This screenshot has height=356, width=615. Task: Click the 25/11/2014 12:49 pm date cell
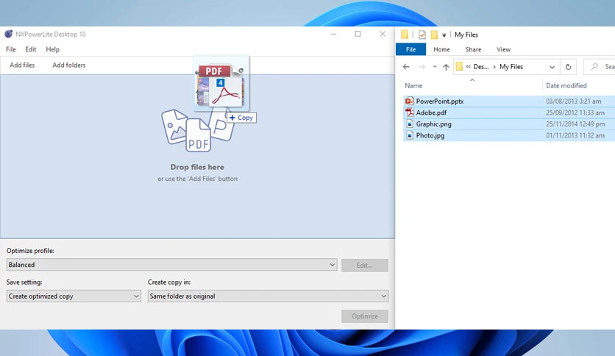[x=575, y=124]
